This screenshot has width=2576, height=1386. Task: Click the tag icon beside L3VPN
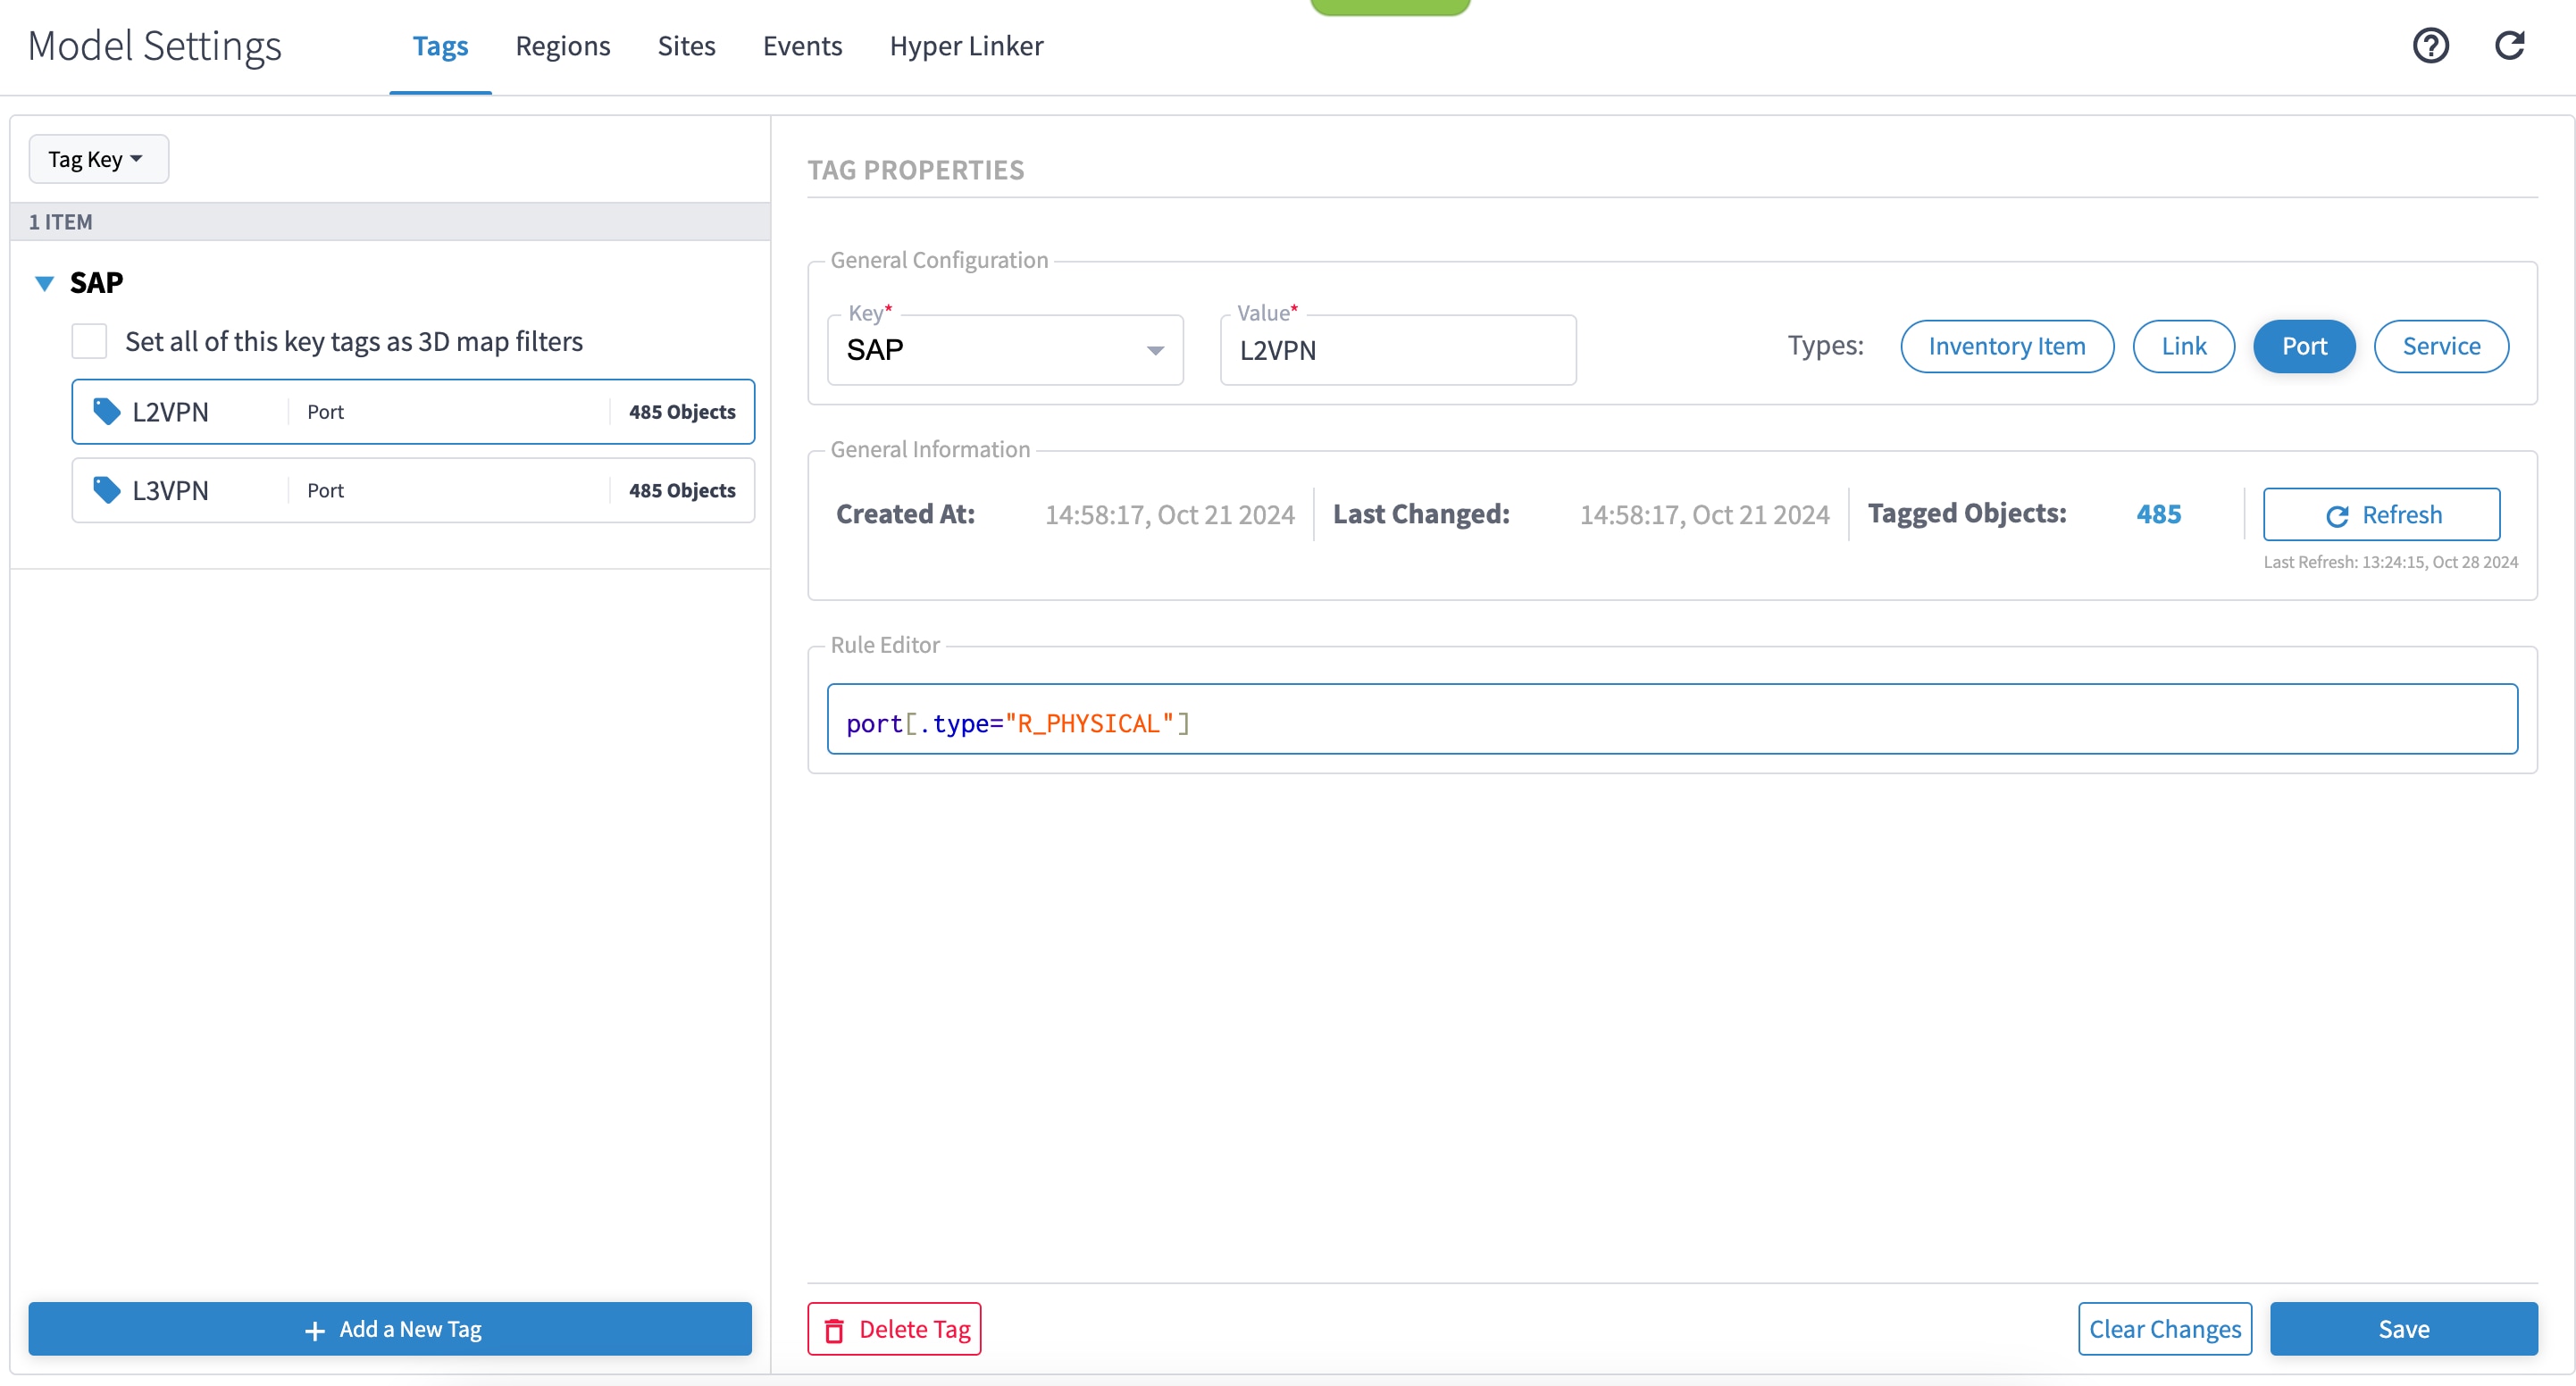(105, 490)
